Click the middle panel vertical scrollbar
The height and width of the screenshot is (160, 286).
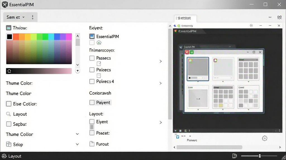(170, 74)
